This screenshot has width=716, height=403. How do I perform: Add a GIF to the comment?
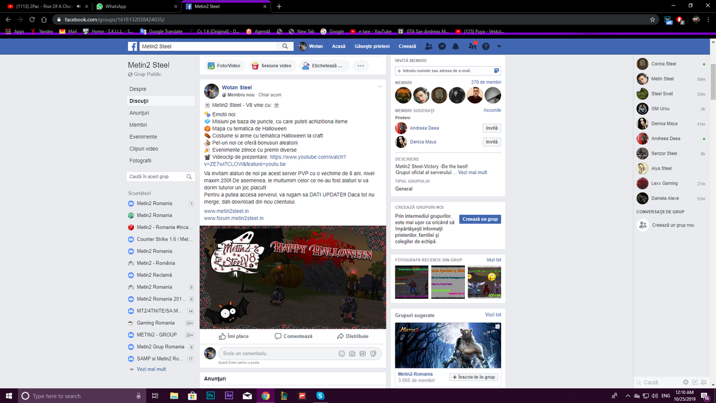point(362,353)
